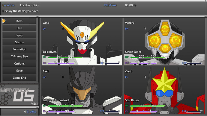This screenshot has height=116, width=207.
Task: Click the Mavrick OS V2.1 logo
Action: point(19,95)
